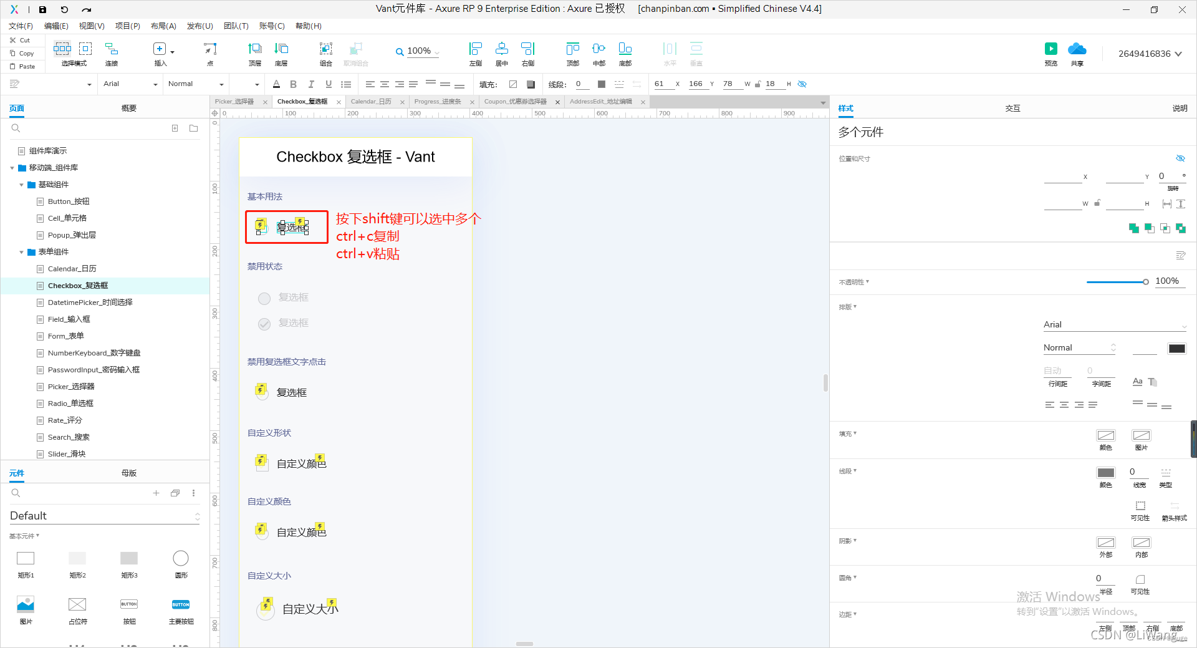Check the 复选框 under 禁用复选框文字点击
The image size is (1197, 648).
click(x=261, y=392)
